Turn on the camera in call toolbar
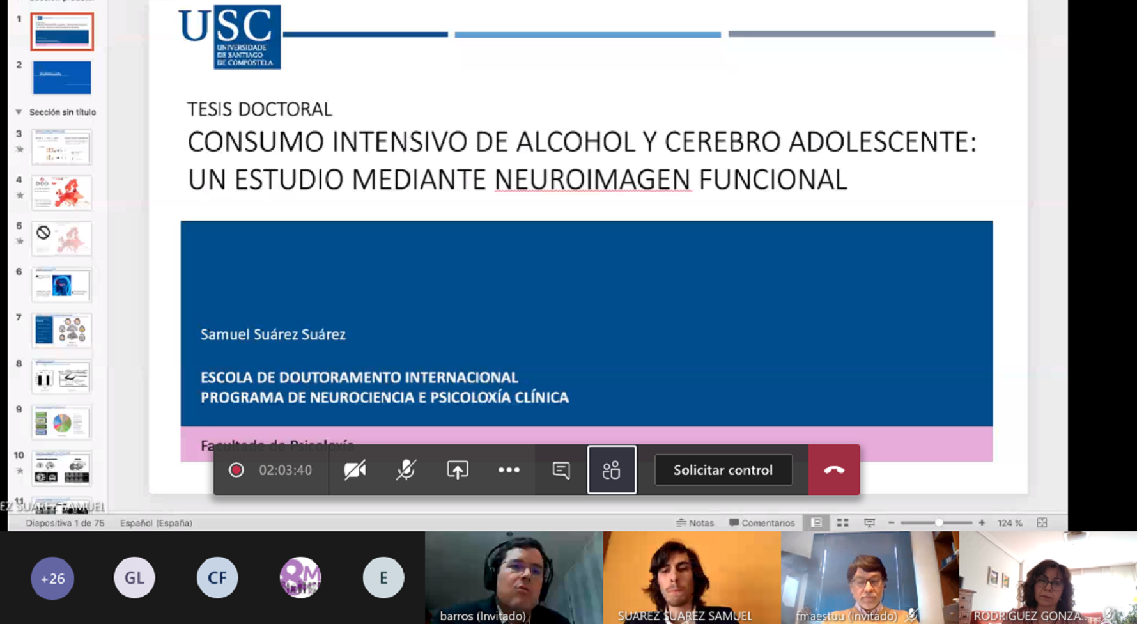The height and width of the screenshot is (624, 1137). [x=355, y=470]
